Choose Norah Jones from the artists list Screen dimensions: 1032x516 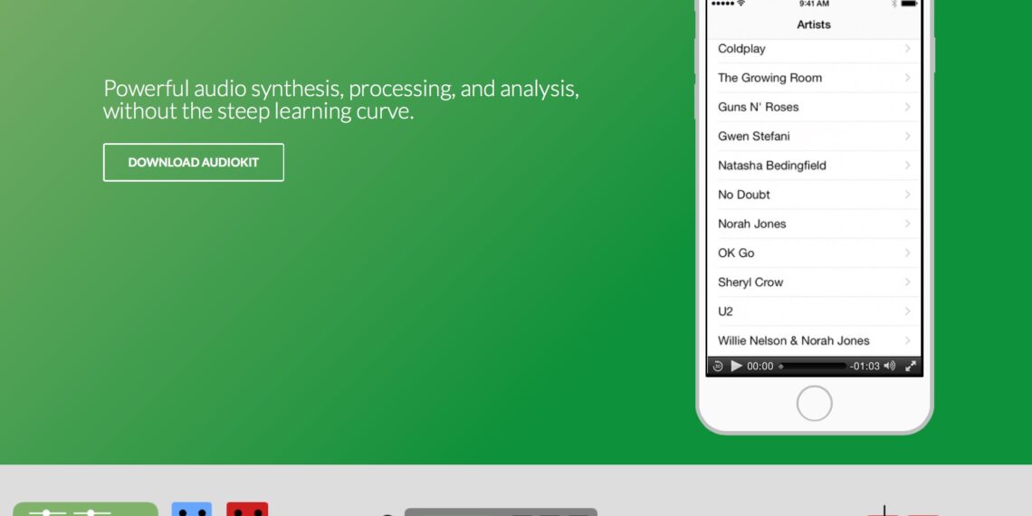pos(814,224)
